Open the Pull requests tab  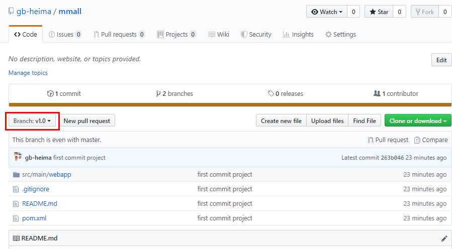pos(119,34)
